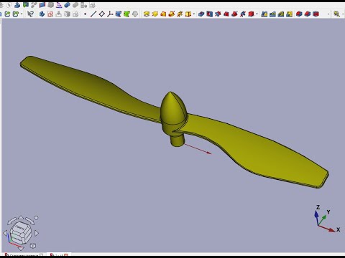This screenshot has width=345, height=258.
Task: Click the blue cylinder icon in top toolbar
Action: (x=68, y=5)
